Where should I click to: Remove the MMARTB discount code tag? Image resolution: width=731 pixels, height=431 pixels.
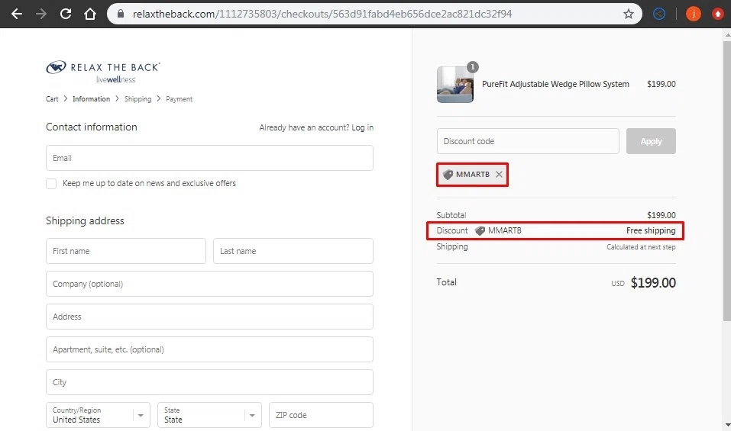pos(499,174)
